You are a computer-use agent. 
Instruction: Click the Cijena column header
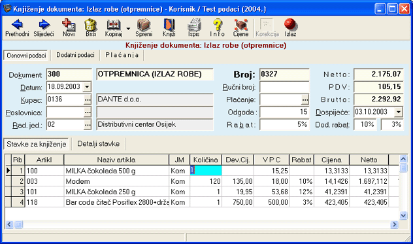(x=331, y=160)
